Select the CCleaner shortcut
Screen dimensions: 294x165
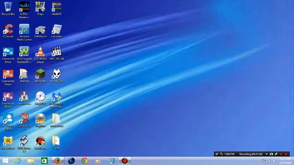[x=8, y=31]
